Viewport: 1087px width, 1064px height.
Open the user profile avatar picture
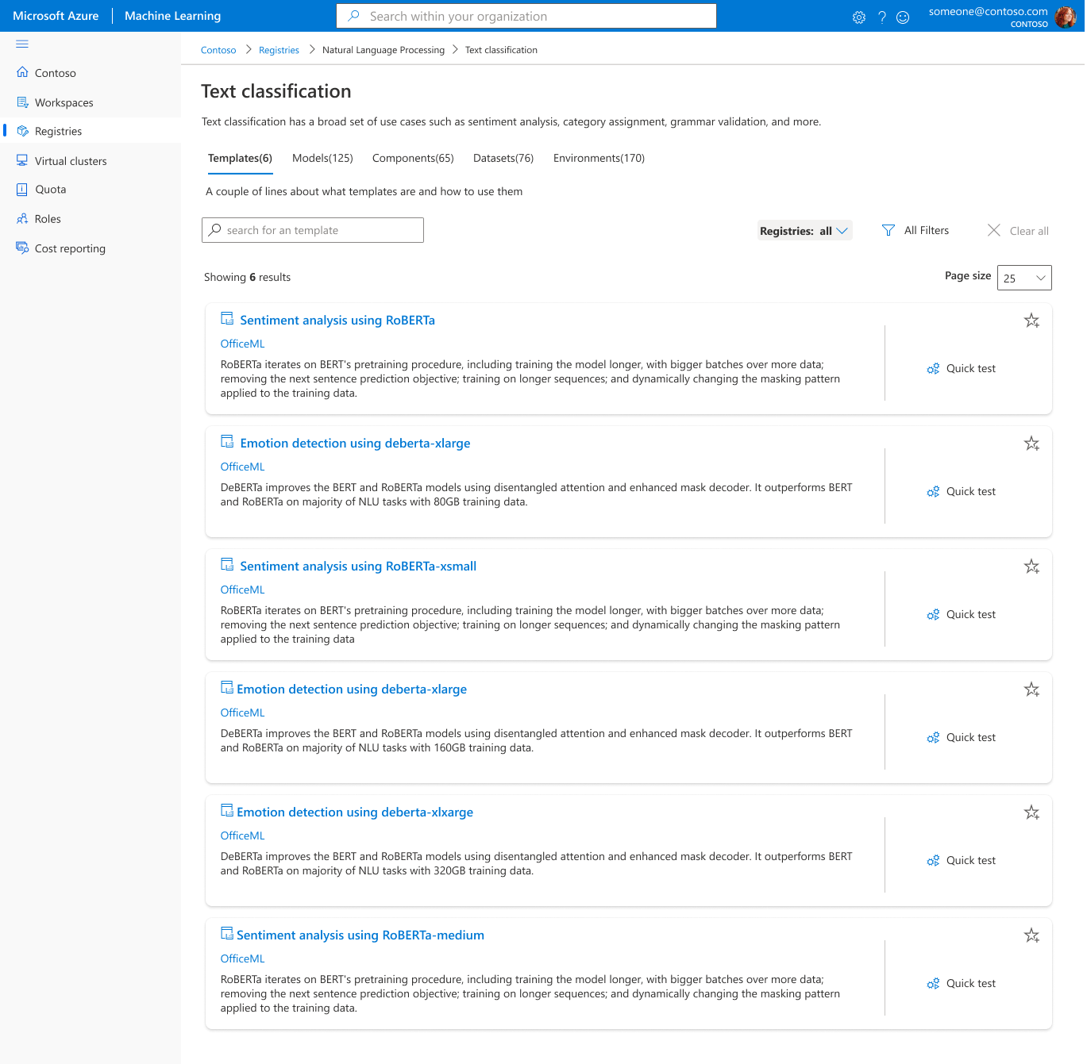[x=1066, y=17]
